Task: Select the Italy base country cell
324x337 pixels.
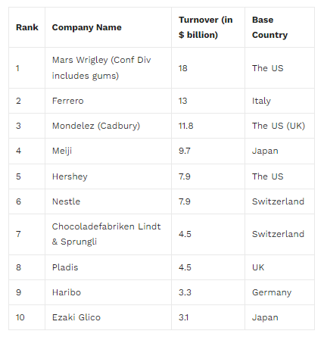Action: 261,101
